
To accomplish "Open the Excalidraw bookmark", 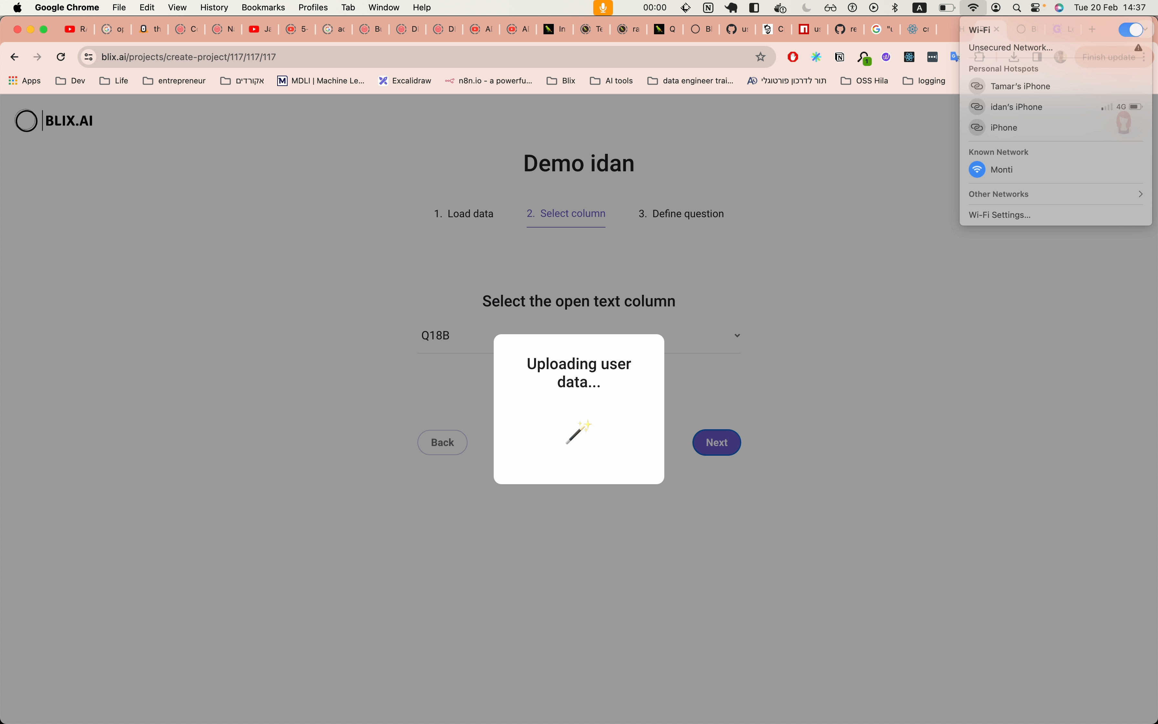I will [x=405, y=80].
